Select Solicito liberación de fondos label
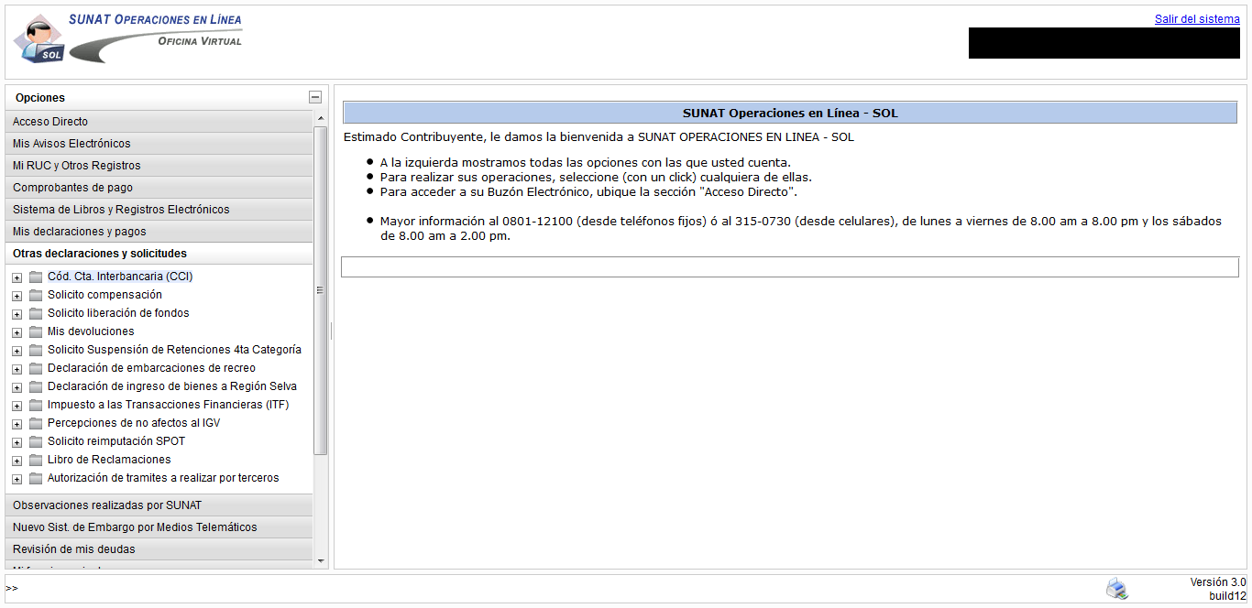The image size is (1252, 608). tap(118, 313)
